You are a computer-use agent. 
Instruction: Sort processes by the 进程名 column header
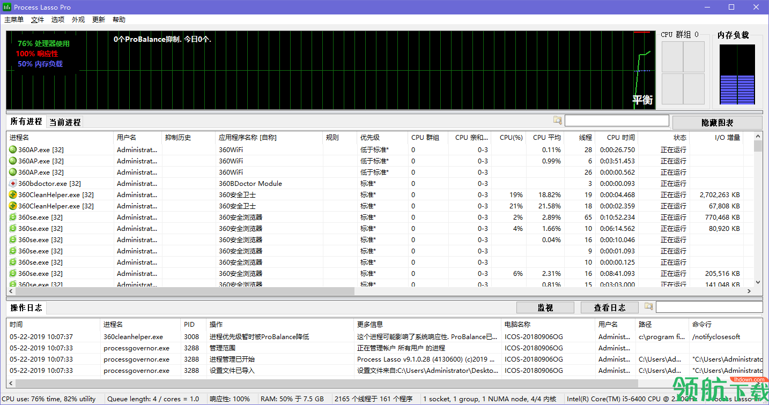(60, 138)
